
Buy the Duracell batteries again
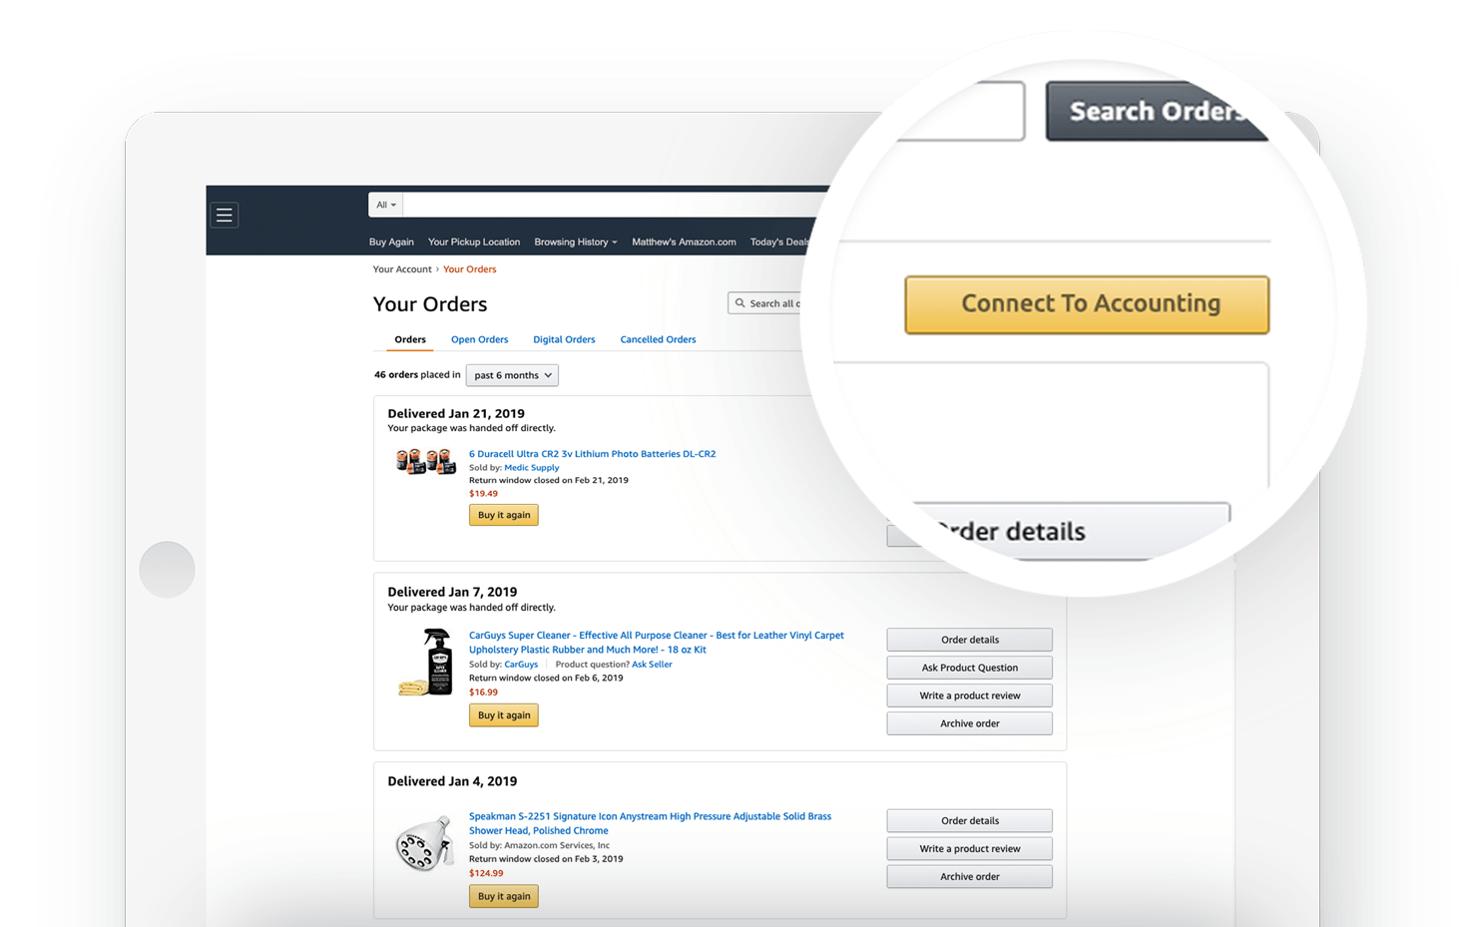click(504, 515)
